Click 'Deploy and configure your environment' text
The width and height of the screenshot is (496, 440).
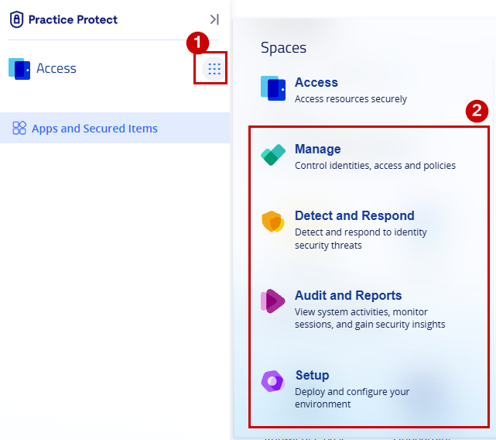tap(352, 398)
